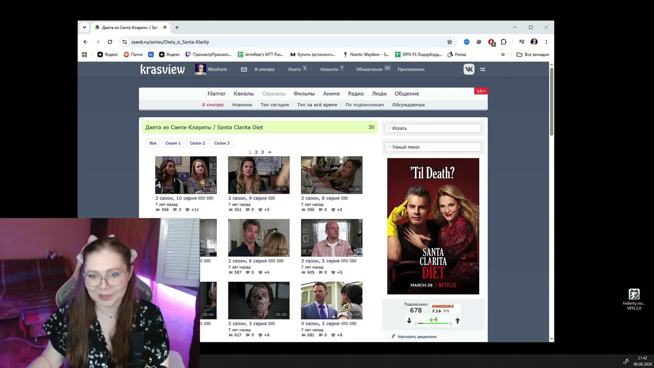Switch to the Каналы section
654x368 pixels.
[x=244, y=94]
